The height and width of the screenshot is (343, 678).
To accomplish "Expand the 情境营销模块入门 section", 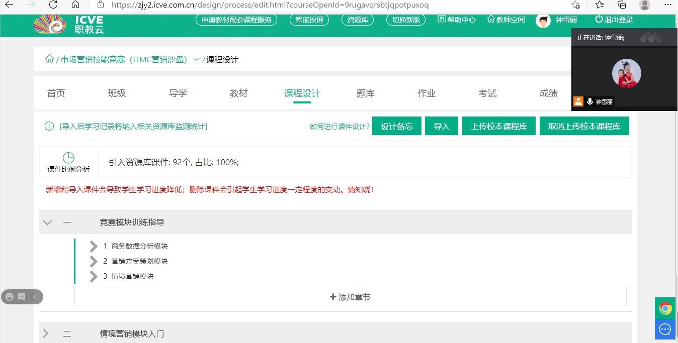I will point(46,333).
